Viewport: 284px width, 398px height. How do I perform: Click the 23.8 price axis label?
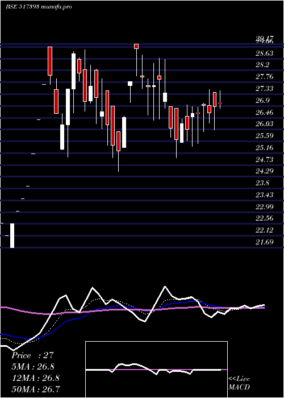pos(262,183)
